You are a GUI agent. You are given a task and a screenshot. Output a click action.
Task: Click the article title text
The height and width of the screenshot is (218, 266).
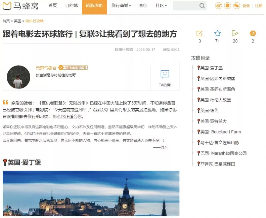click(90, 34)
